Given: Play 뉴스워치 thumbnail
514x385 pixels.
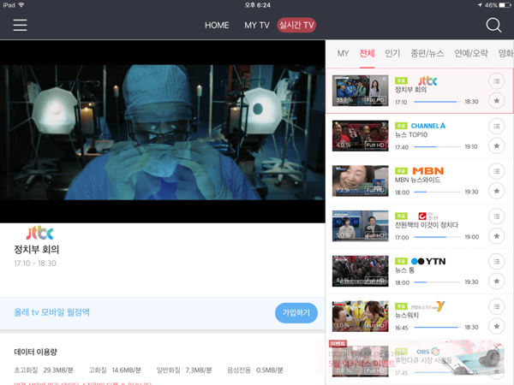Looking at the screenshot, I should click(361, 317).
